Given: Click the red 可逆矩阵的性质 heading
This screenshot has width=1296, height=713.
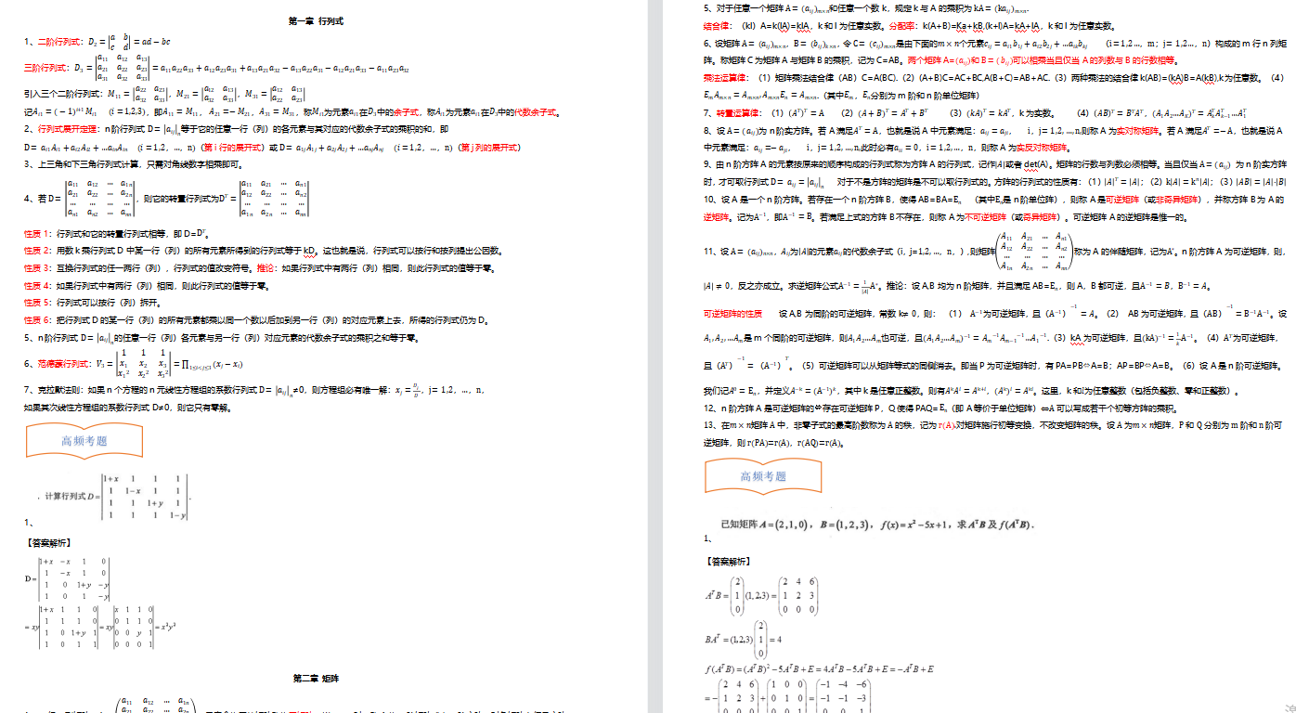Looking at the screenshot, I should (733, 313).
